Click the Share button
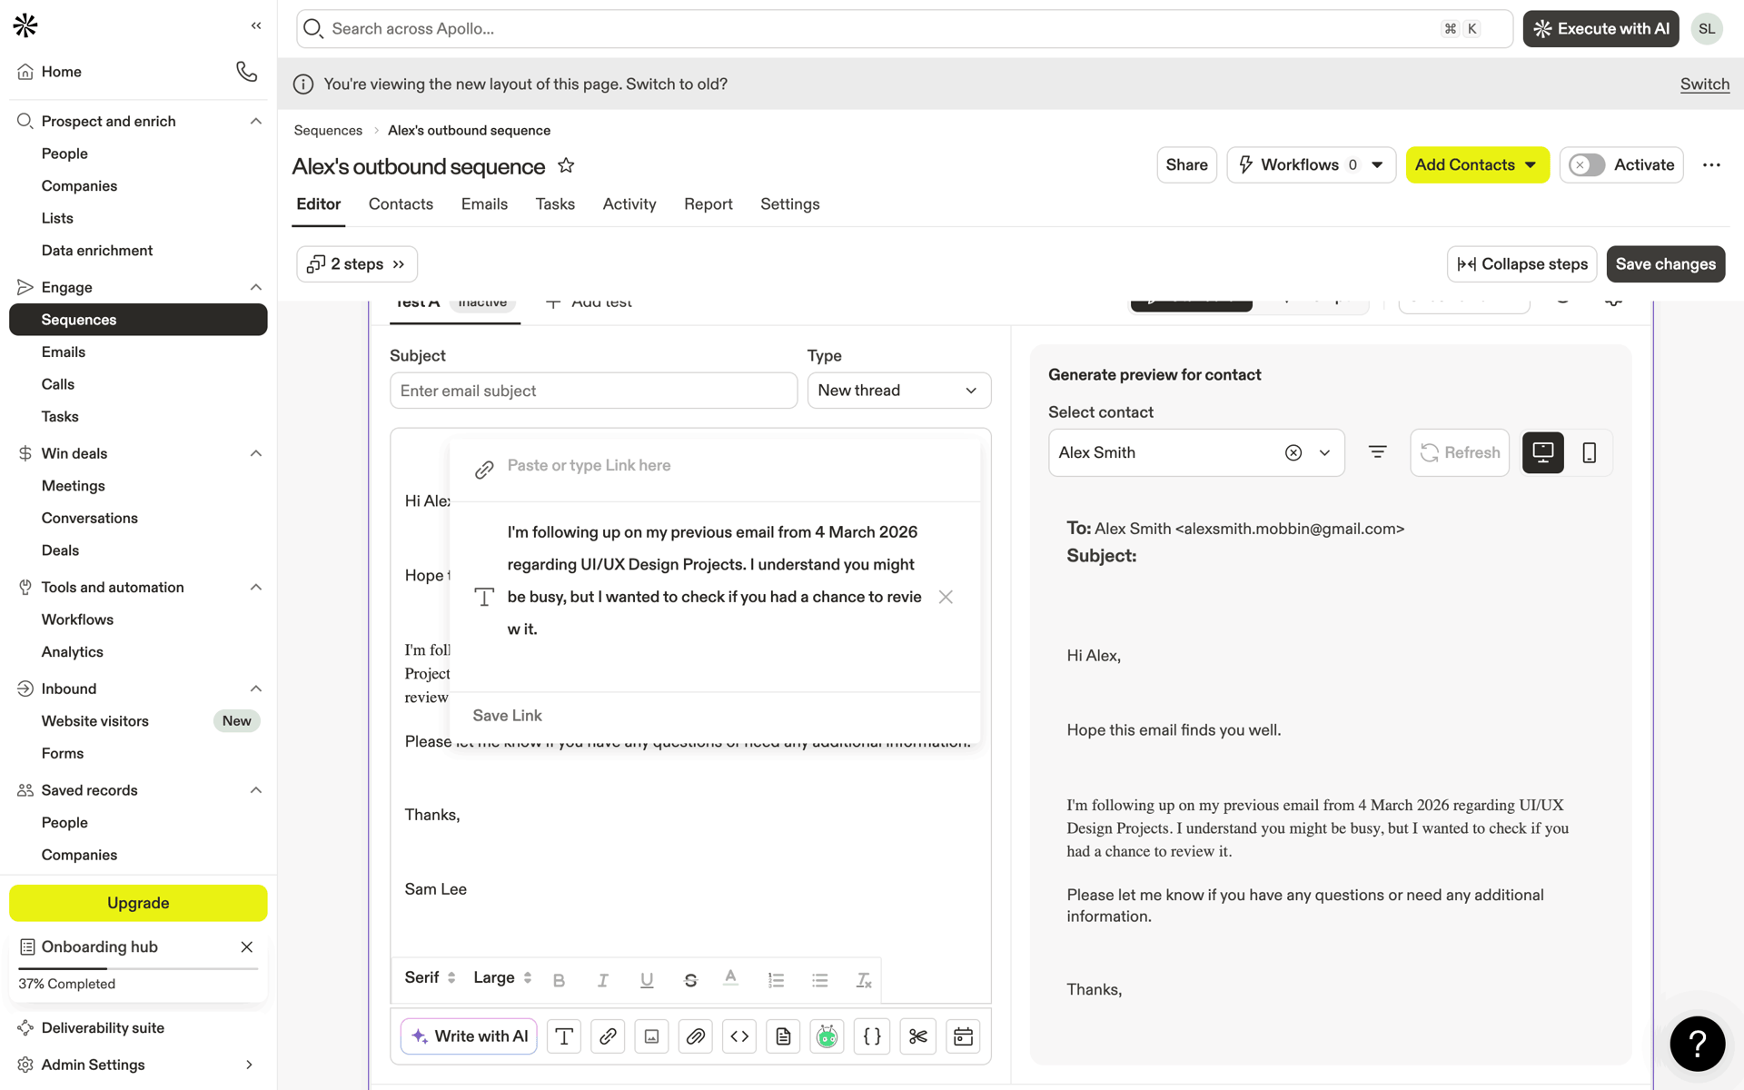Viewport: 1744px width, 1090px height. (x=1186, y=165)
